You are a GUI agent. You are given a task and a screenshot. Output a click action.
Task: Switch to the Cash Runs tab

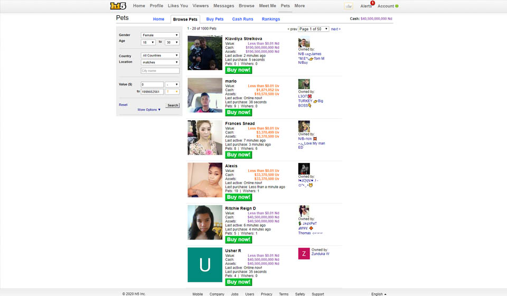(242, 19)
